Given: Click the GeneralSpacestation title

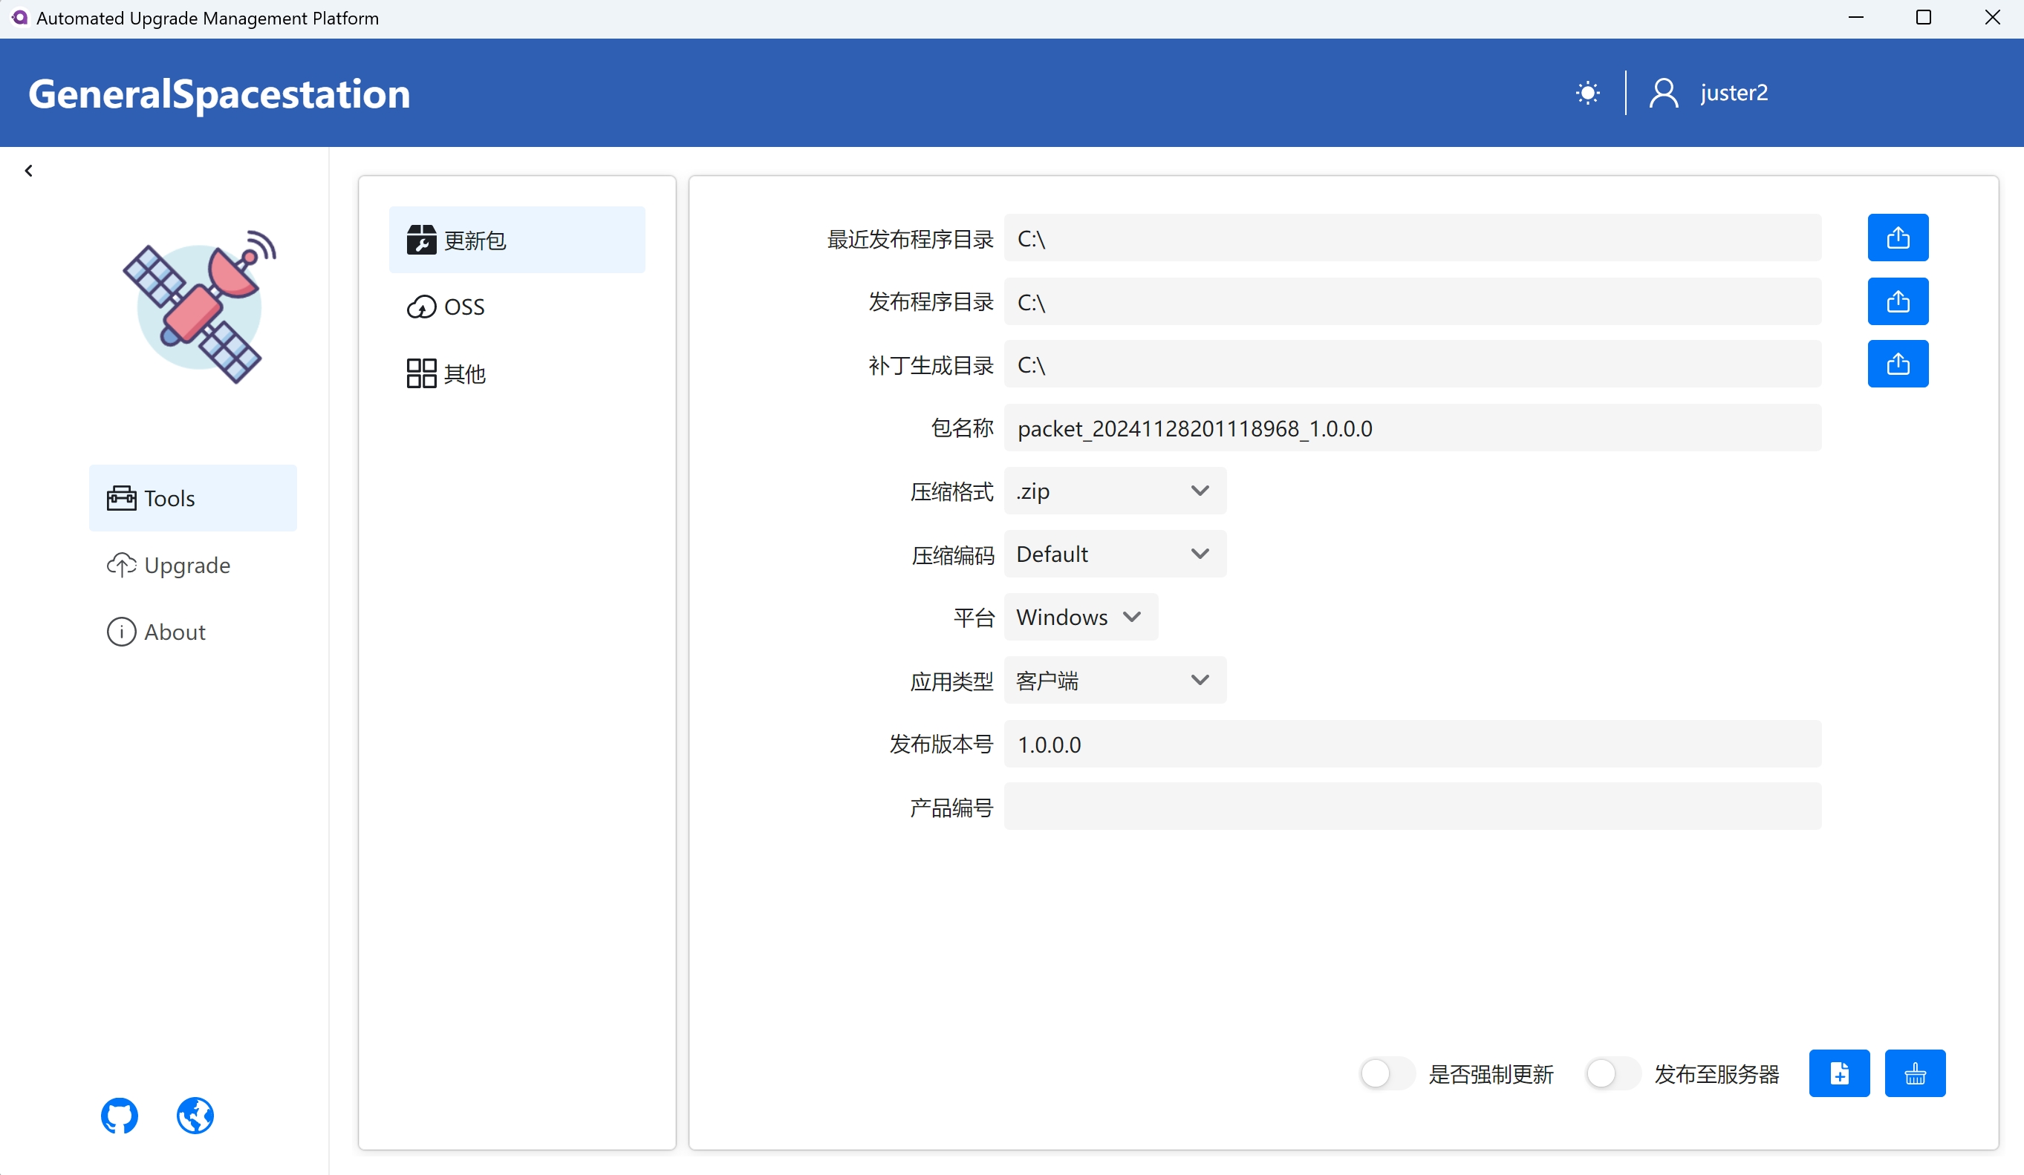Looking at the screenshot, I should click(x=219, y=94).
